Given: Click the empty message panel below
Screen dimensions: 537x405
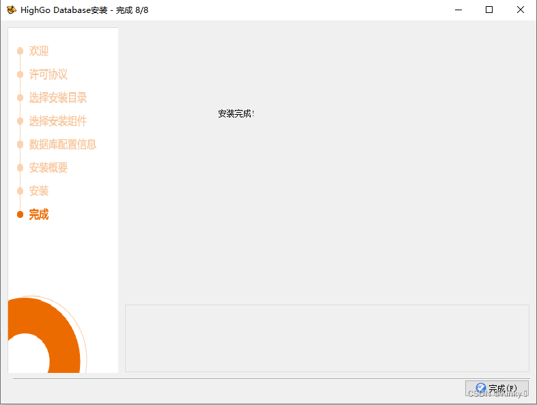Looking at the screenshot, I should coord(327,338).
